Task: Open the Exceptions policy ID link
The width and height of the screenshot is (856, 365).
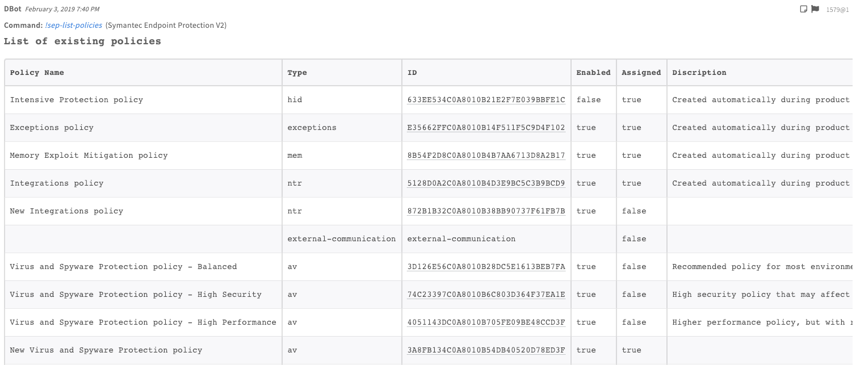Action: point(485,127)
